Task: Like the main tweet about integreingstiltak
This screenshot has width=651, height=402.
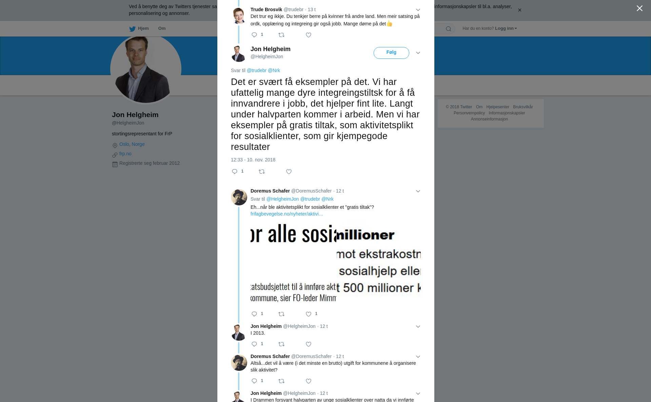Action: [x=289, y=172]
